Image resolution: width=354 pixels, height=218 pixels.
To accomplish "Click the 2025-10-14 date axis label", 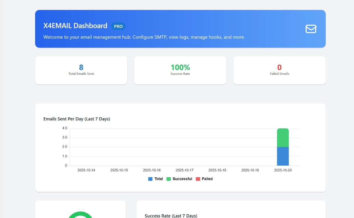I will (86, 170).
